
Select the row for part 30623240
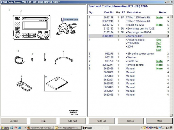(129, 21)
